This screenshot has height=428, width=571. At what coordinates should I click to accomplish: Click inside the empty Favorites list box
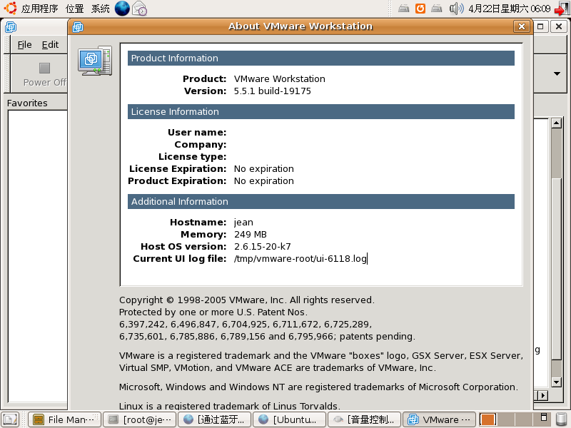(x=38, y=256)
